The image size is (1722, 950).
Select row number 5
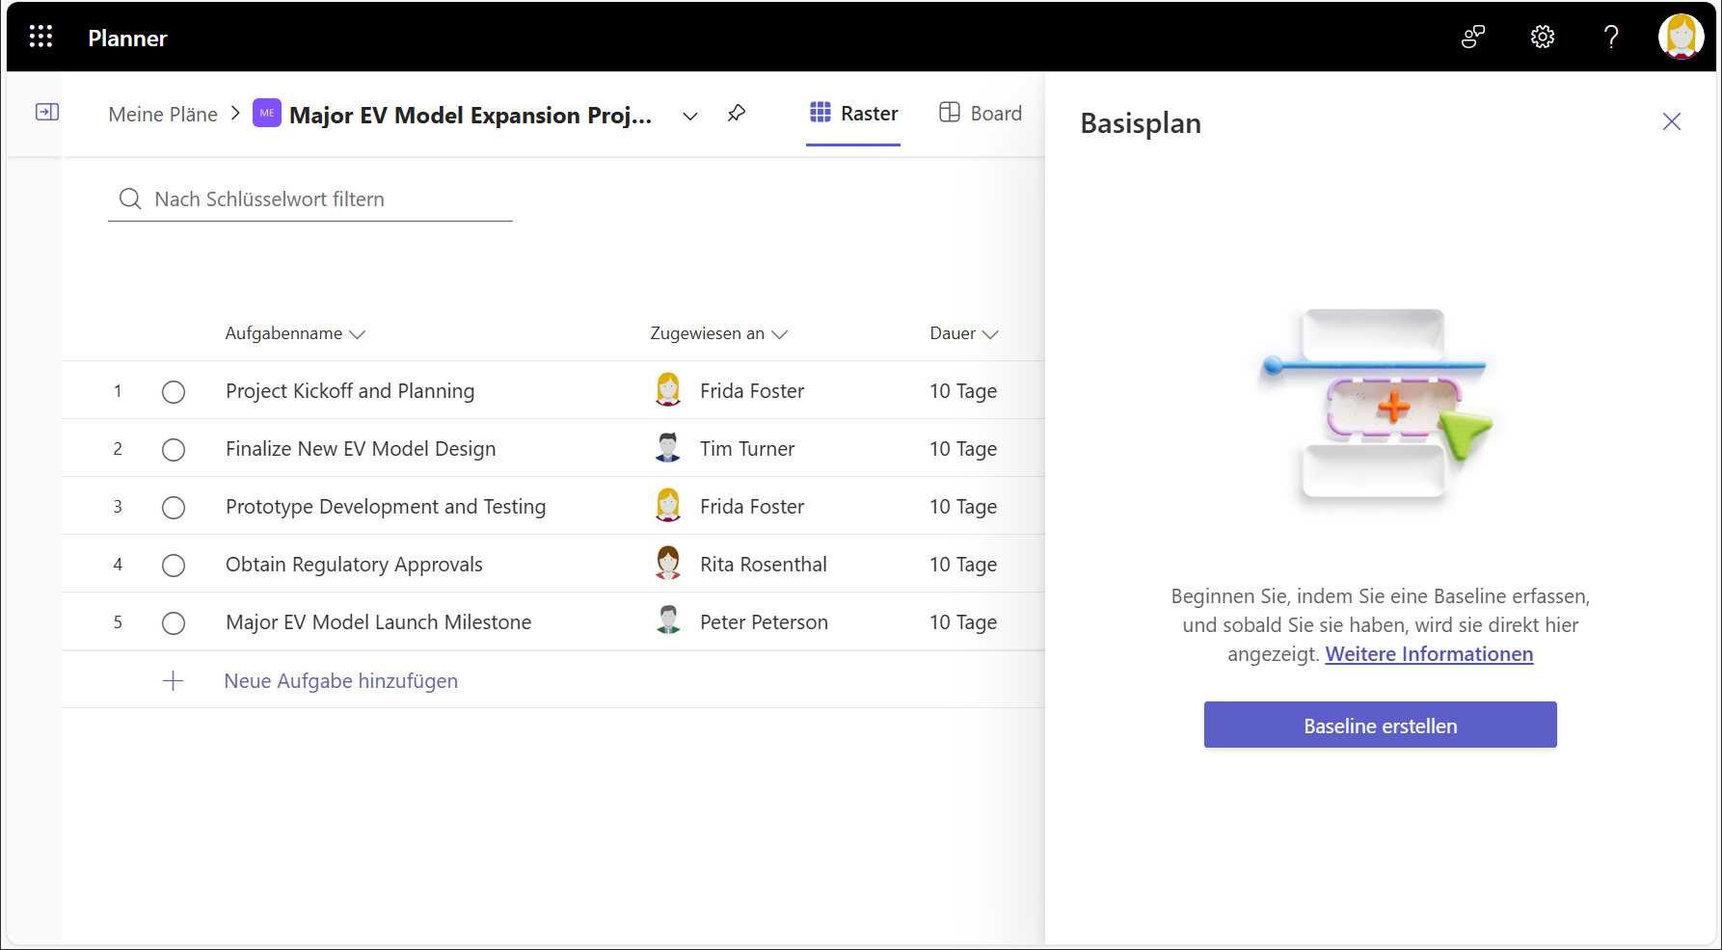(118, 622)
